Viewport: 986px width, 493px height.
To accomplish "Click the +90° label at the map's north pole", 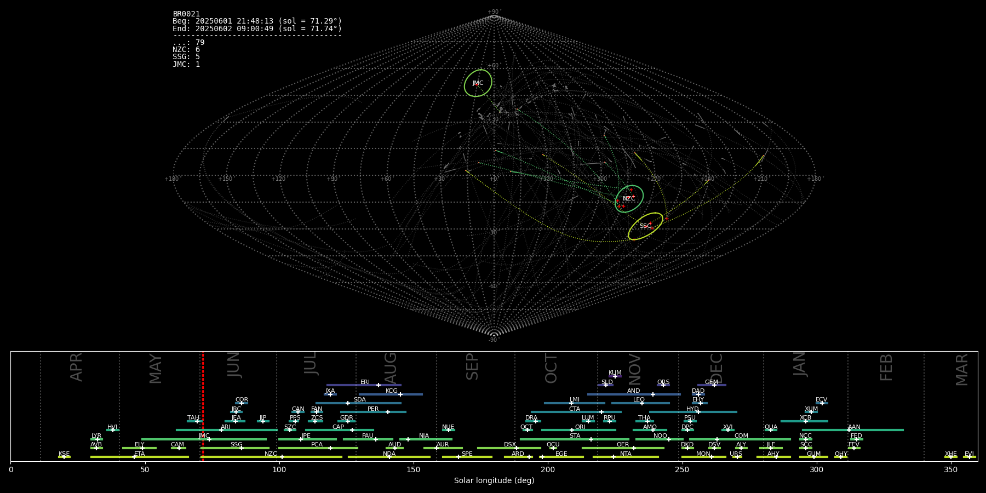I will click(494, 12).
